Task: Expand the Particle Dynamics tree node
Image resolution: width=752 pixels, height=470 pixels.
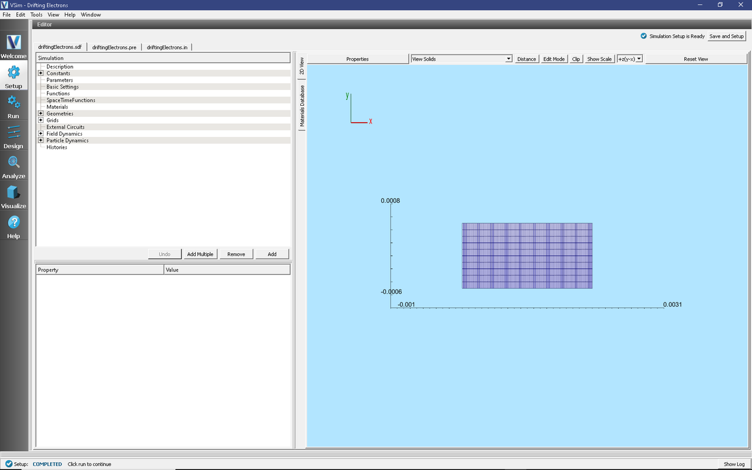Action: pyautogui.click(x=41, y=140)
